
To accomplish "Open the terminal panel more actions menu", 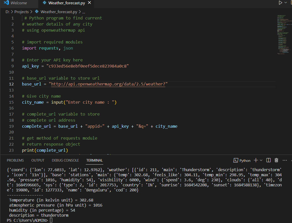I will (284, 160).
